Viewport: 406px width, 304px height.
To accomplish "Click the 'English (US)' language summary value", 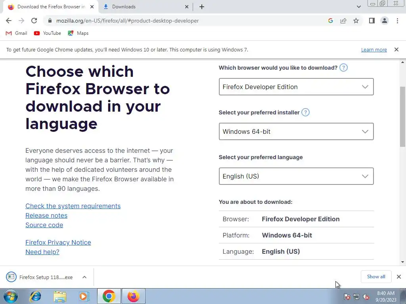I will tap(281, 251).
